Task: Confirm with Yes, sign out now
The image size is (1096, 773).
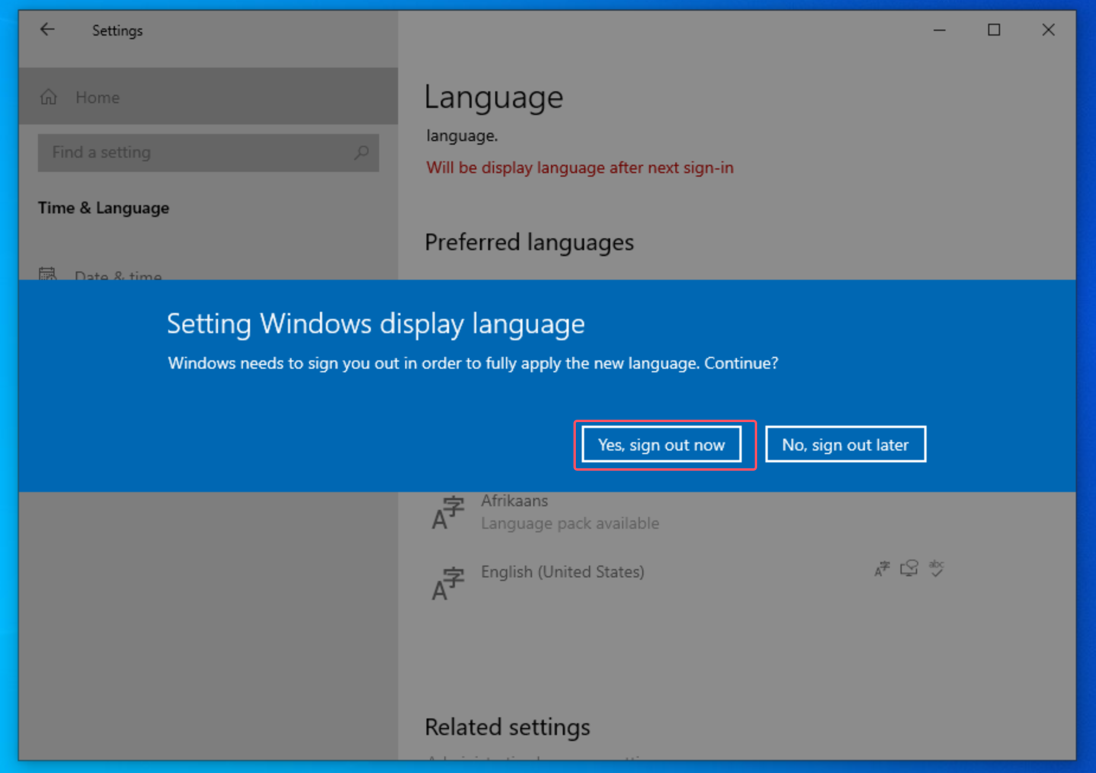Action: click(x=661, y=445)
